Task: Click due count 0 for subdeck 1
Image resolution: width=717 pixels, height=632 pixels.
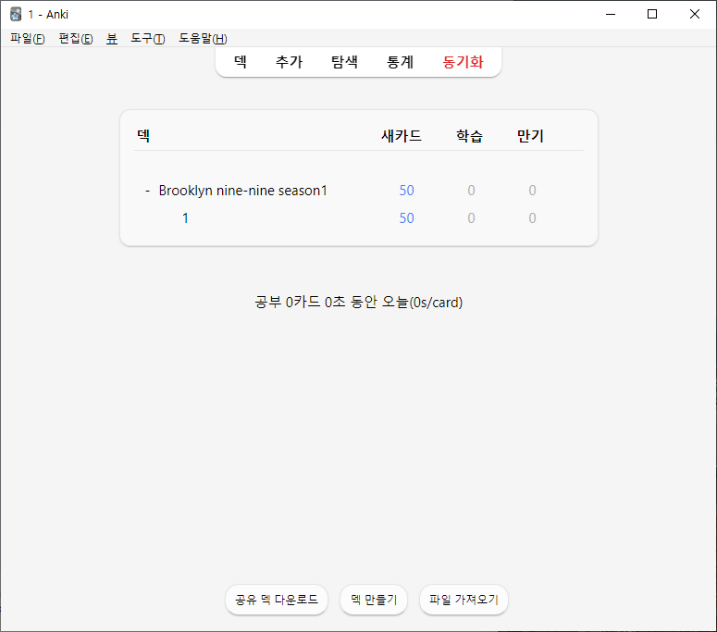Action: [x=532, y=218]
